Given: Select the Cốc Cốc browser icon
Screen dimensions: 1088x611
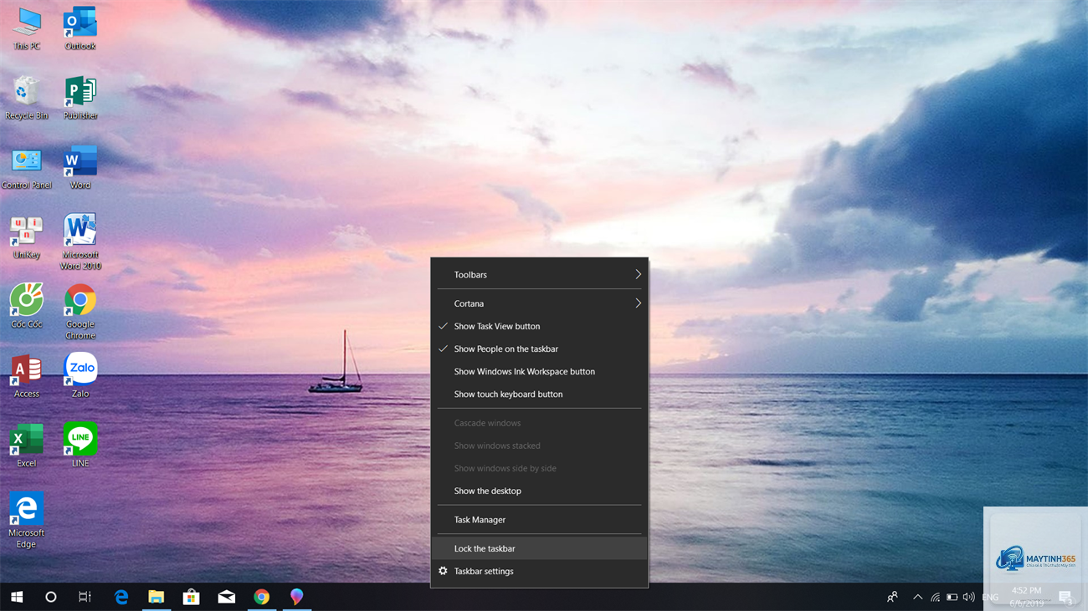Looking at the screenshot, I should pyautogui.click(x=27, y=307).
